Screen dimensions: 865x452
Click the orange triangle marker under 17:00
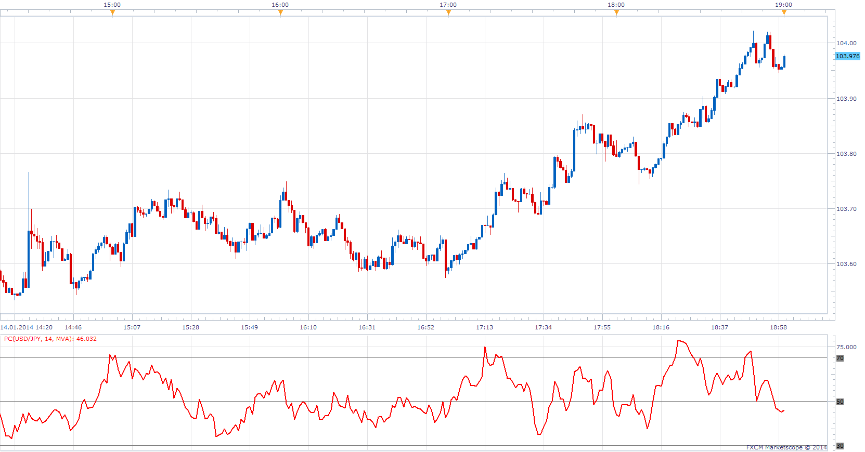(x=448, y=13)
